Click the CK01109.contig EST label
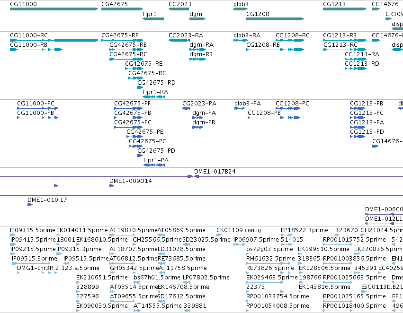This screenshot has width=403, height=313. coord(239,230)
